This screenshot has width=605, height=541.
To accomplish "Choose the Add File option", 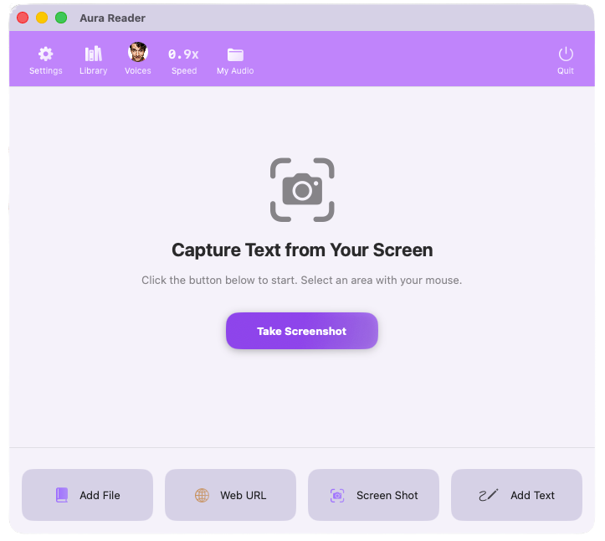I will click(x=87, y=495).
